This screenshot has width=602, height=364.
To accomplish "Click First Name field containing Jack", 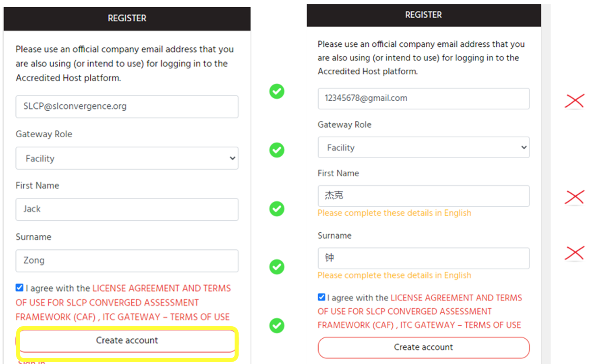I will tap(127, 209).
